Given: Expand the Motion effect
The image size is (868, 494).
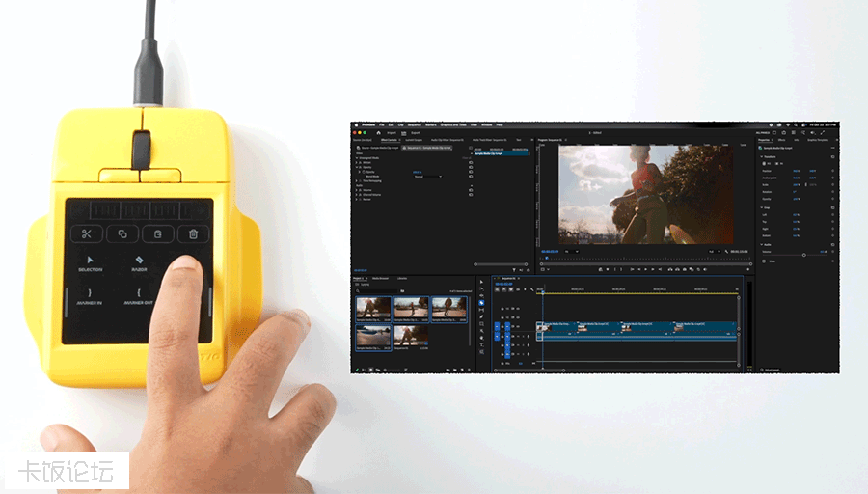Looking at the screenshot, I should point(357,163).
